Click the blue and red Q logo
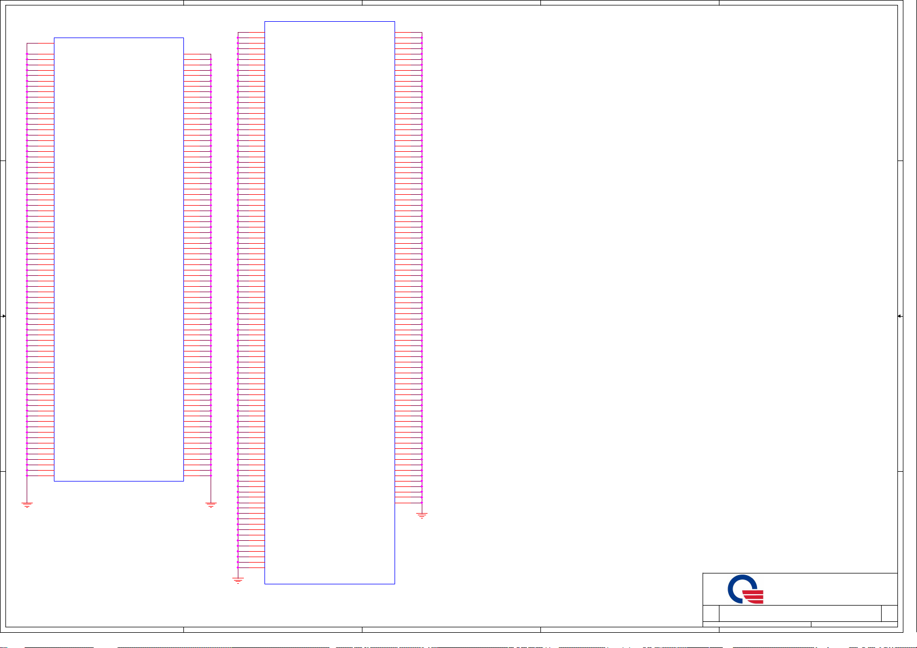 [746, 589]
